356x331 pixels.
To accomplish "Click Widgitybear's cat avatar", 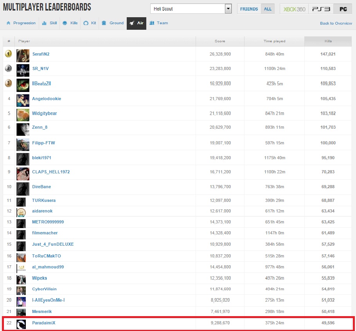I will click(23, 114).
